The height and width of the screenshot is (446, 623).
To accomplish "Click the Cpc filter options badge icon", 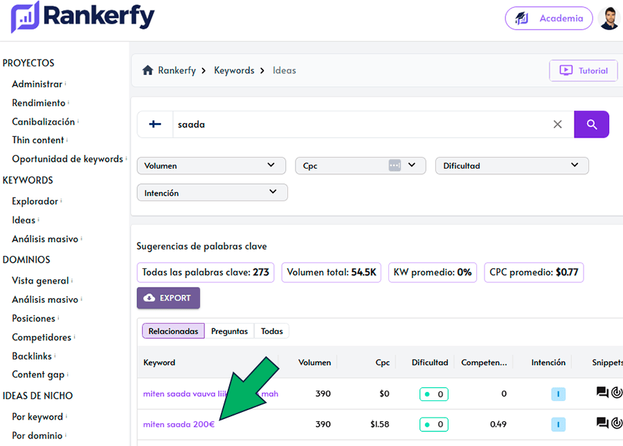I will coord(395,165).
